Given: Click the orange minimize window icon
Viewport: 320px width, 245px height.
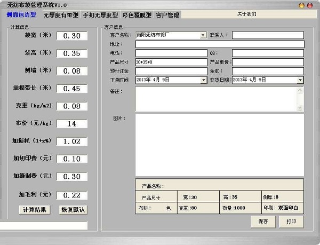Looking at the screenshot, I should click(x=301, y=5).
